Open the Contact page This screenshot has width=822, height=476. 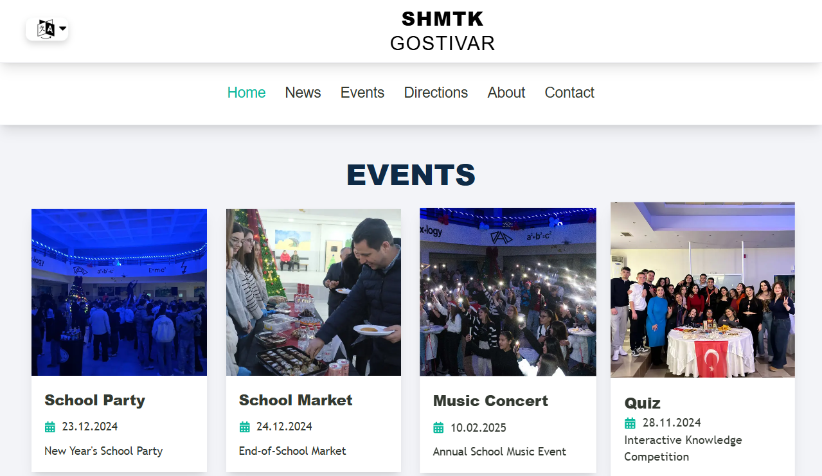pos(569,93)
